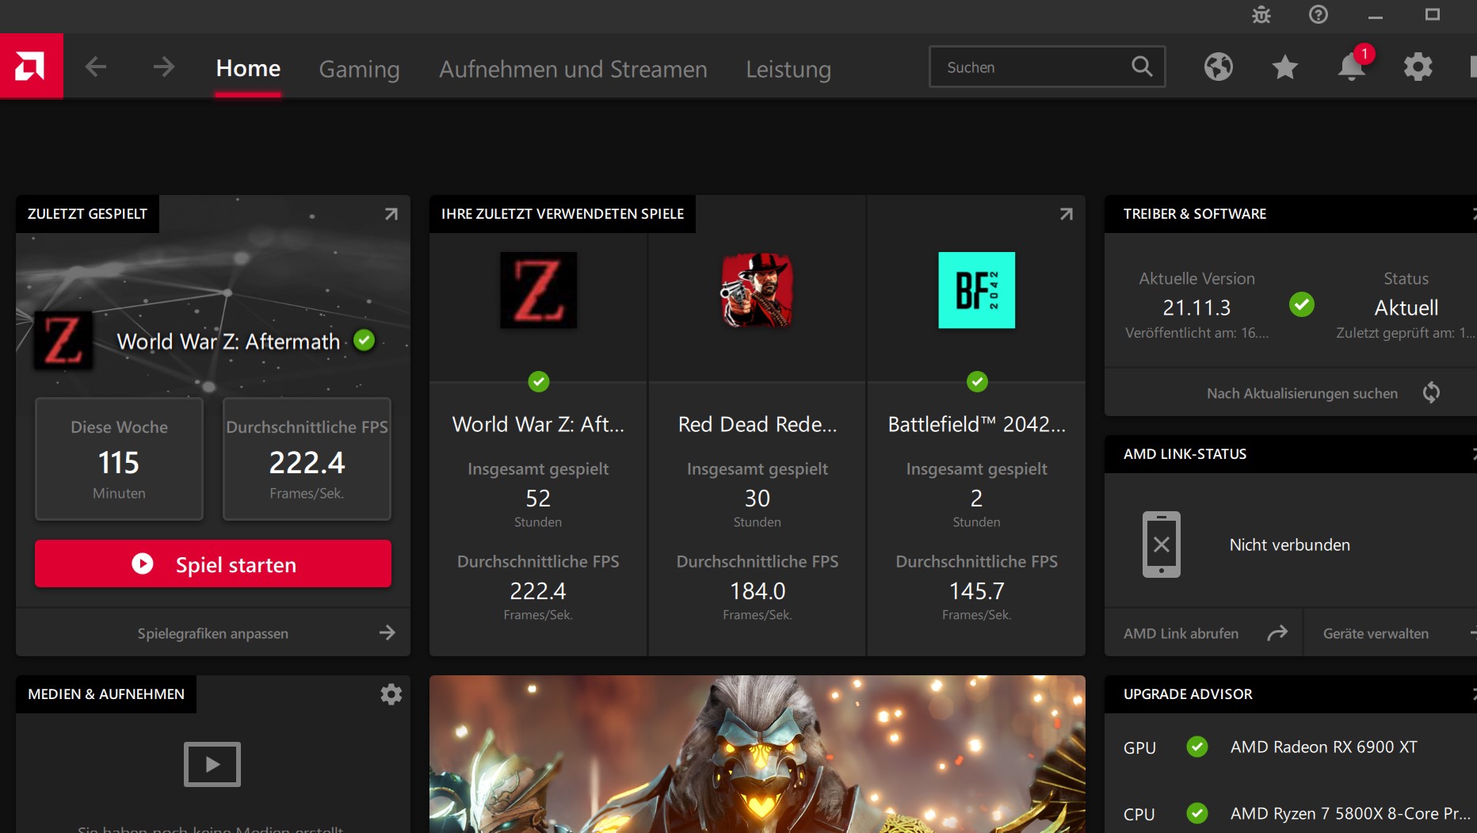Expand the Ihre zuletzt verwendeten Spiele panel arrow

tap(1067, 214)
